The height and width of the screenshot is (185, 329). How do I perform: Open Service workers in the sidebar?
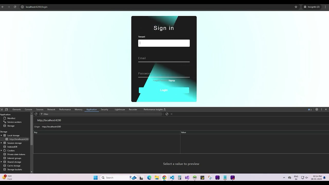pos(14,122)
